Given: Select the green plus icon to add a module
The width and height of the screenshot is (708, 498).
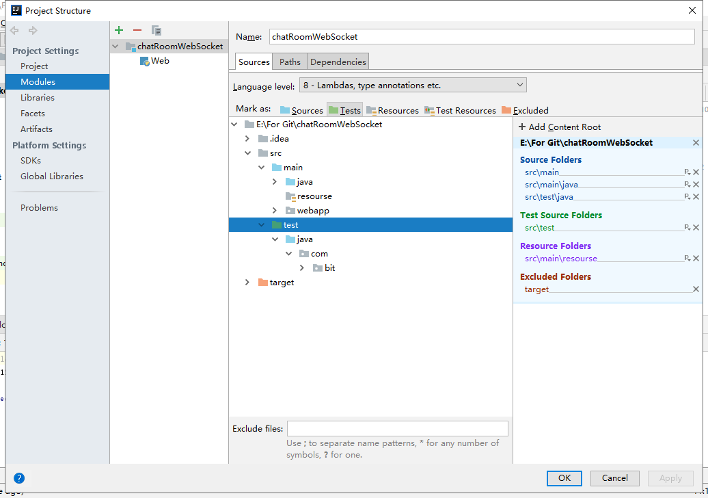Looking at the screenshot, I should (119, 30).
